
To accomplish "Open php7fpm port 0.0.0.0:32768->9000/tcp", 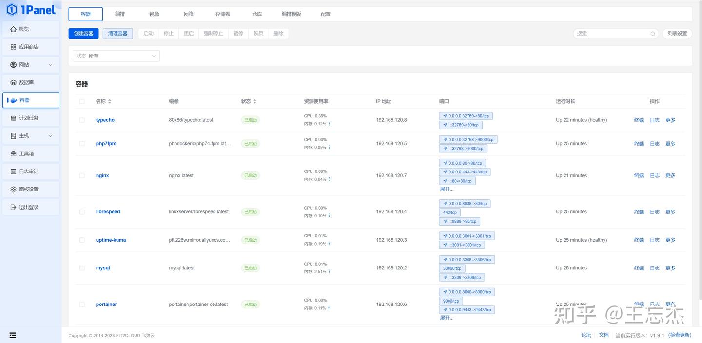I will pyautogui.click(x=468, y=139).
